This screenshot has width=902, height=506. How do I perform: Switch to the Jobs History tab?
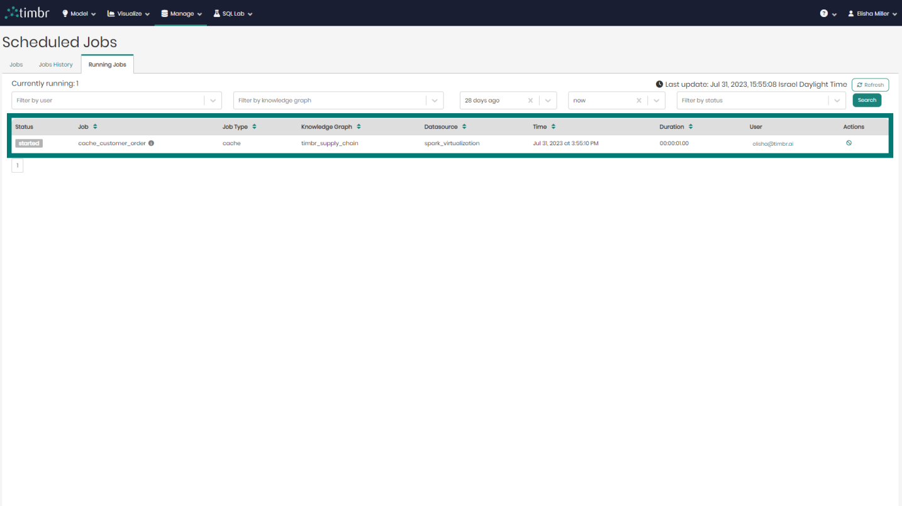point(55,64)
